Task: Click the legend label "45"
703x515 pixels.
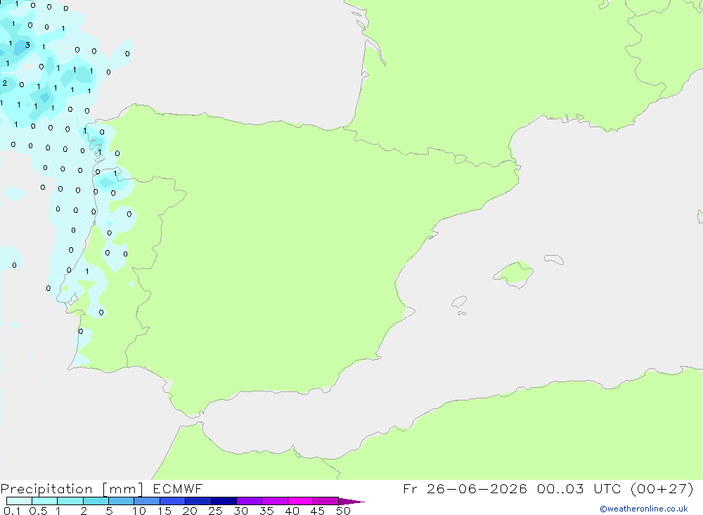Action: pos(318,511)
